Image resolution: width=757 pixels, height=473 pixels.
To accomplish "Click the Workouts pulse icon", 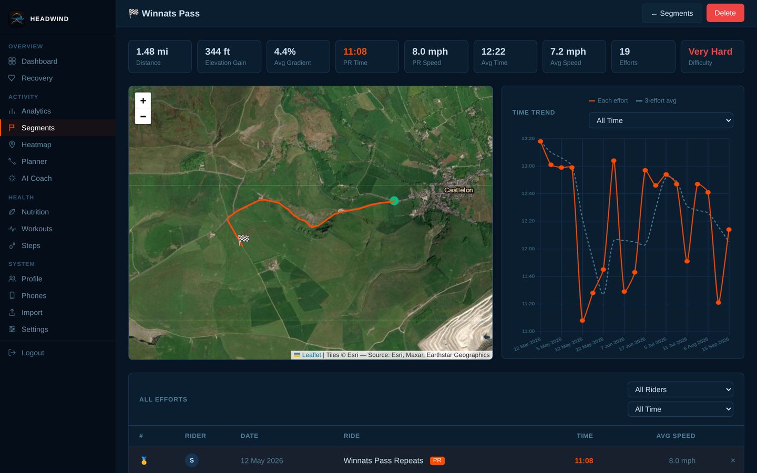I will 12,229.
